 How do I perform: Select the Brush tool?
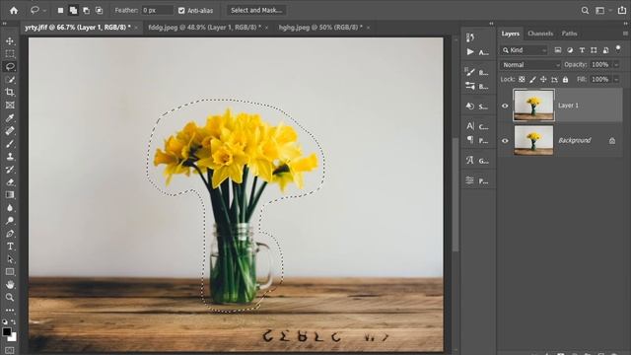[x=10, y=144]
